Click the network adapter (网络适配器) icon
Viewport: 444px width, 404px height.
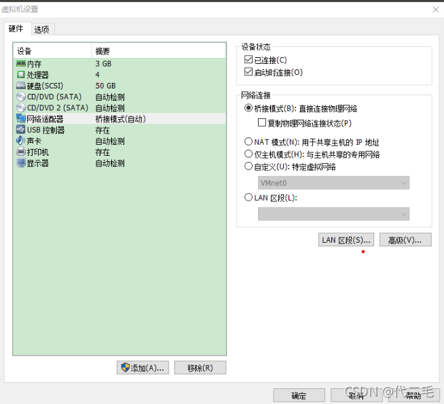(21, 118)
